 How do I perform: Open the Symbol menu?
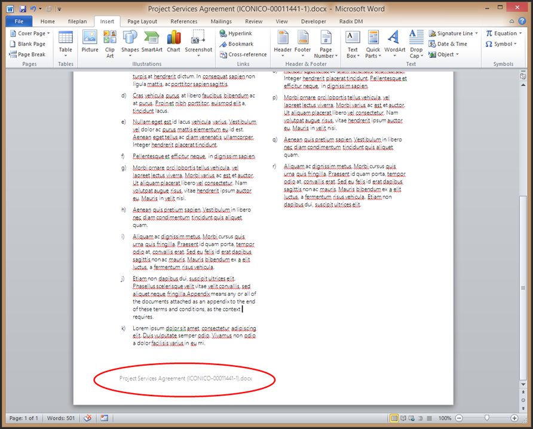click(x=501, y=44)
